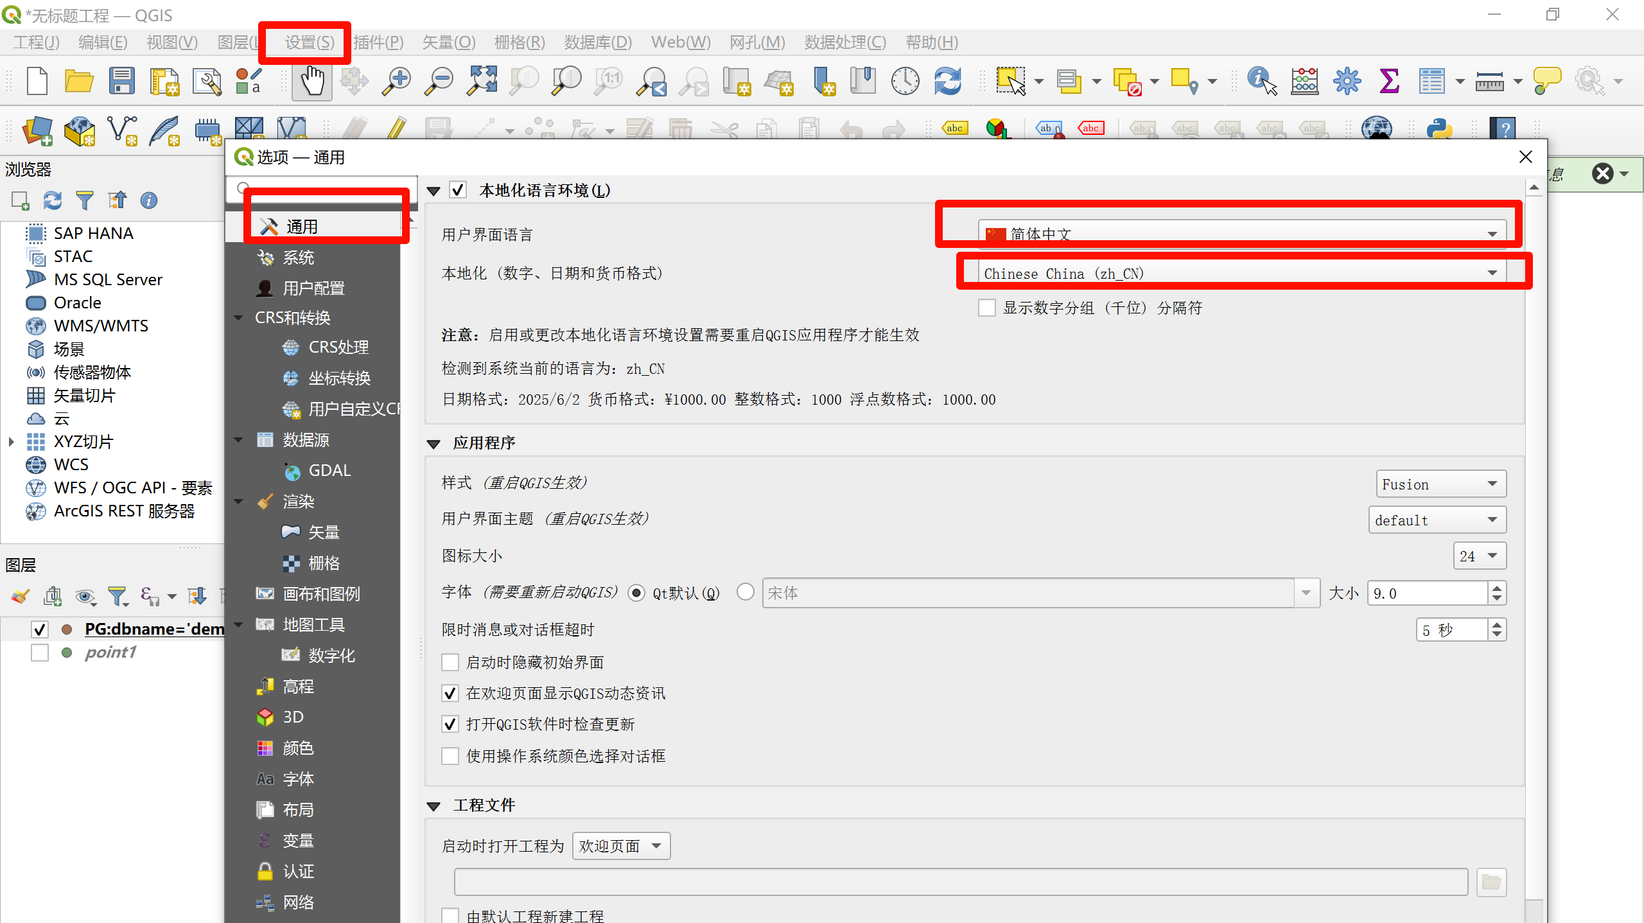Screen dimensions: 1644x923
Task: Open the Identify Features tool
Action: [1261, 82]
